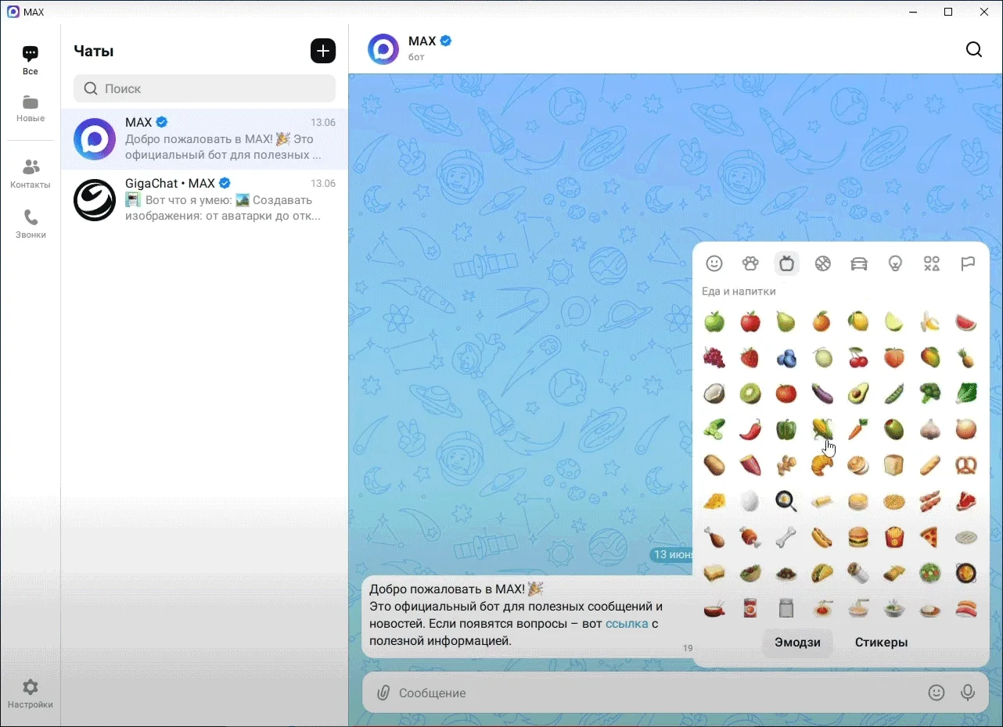Open the light bulb objects category
This screenshot has width=1003, height=727.
[895, 263]
